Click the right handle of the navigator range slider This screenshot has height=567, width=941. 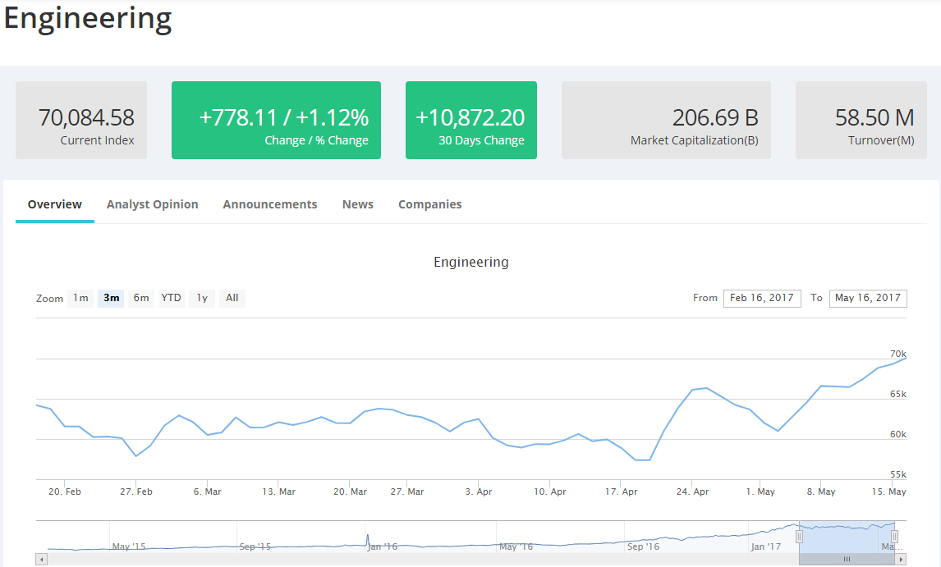895,535
